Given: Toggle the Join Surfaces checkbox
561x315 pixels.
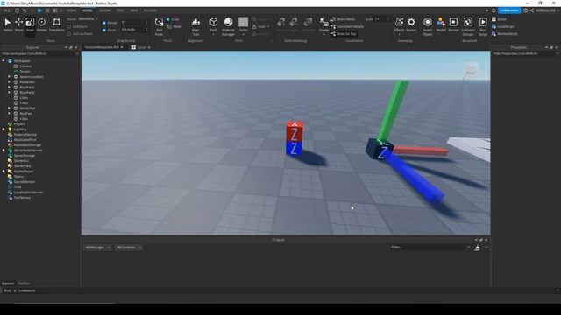Looking at the screenshot, I should [69, 34].
